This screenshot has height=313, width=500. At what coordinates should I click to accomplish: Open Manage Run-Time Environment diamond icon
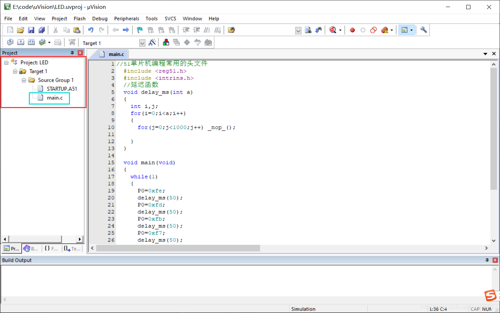coord(187,43)
